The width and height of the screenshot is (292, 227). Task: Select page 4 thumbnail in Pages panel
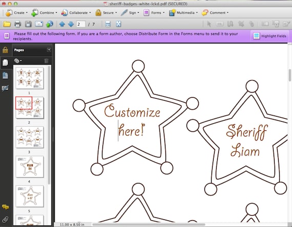30,167
